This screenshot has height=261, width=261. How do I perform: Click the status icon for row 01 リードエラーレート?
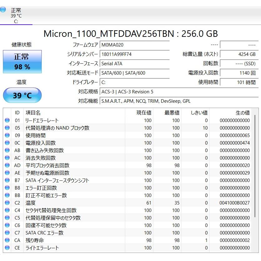7,120
